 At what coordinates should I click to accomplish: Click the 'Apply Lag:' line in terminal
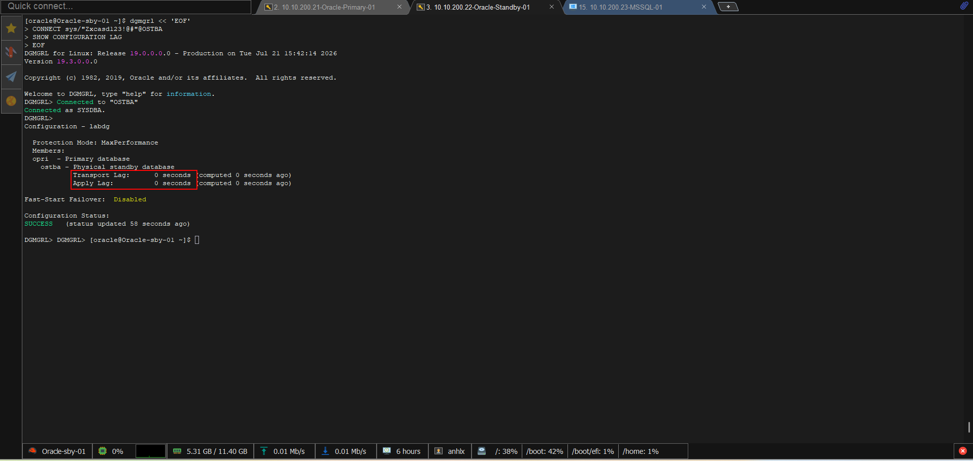coord(182,183)
